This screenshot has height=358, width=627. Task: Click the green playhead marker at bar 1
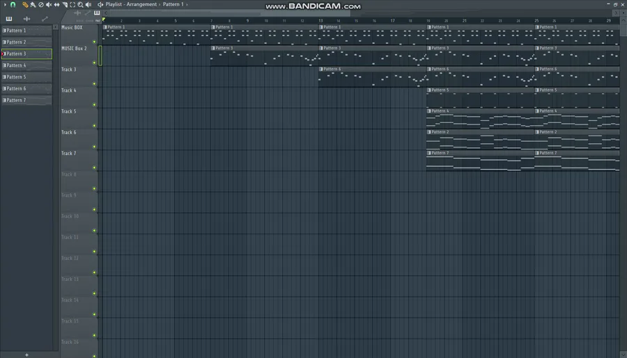tap(104, 19)
